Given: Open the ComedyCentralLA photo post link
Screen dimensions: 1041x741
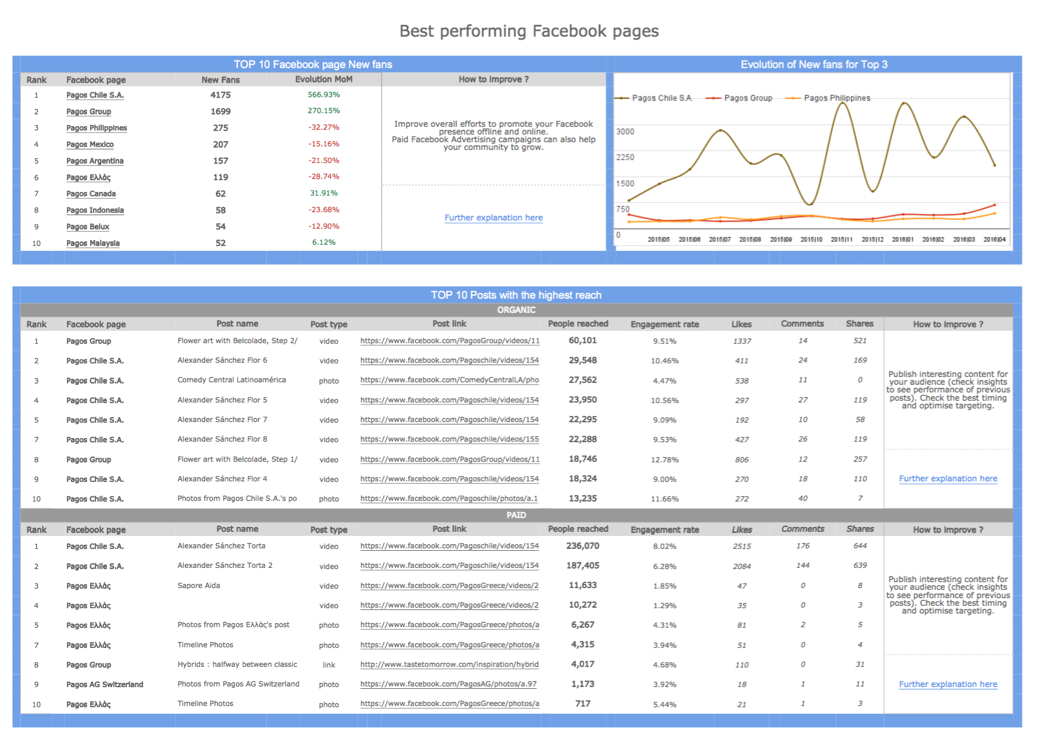Looking at the screenshot, I should pyautogui.click(x=449, y=381).
